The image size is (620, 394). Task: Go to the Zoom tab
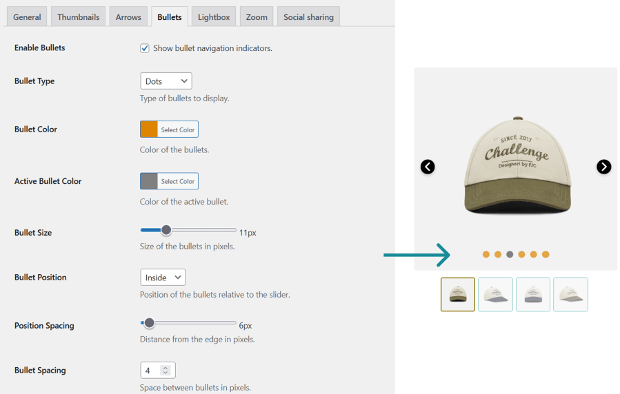257,17
